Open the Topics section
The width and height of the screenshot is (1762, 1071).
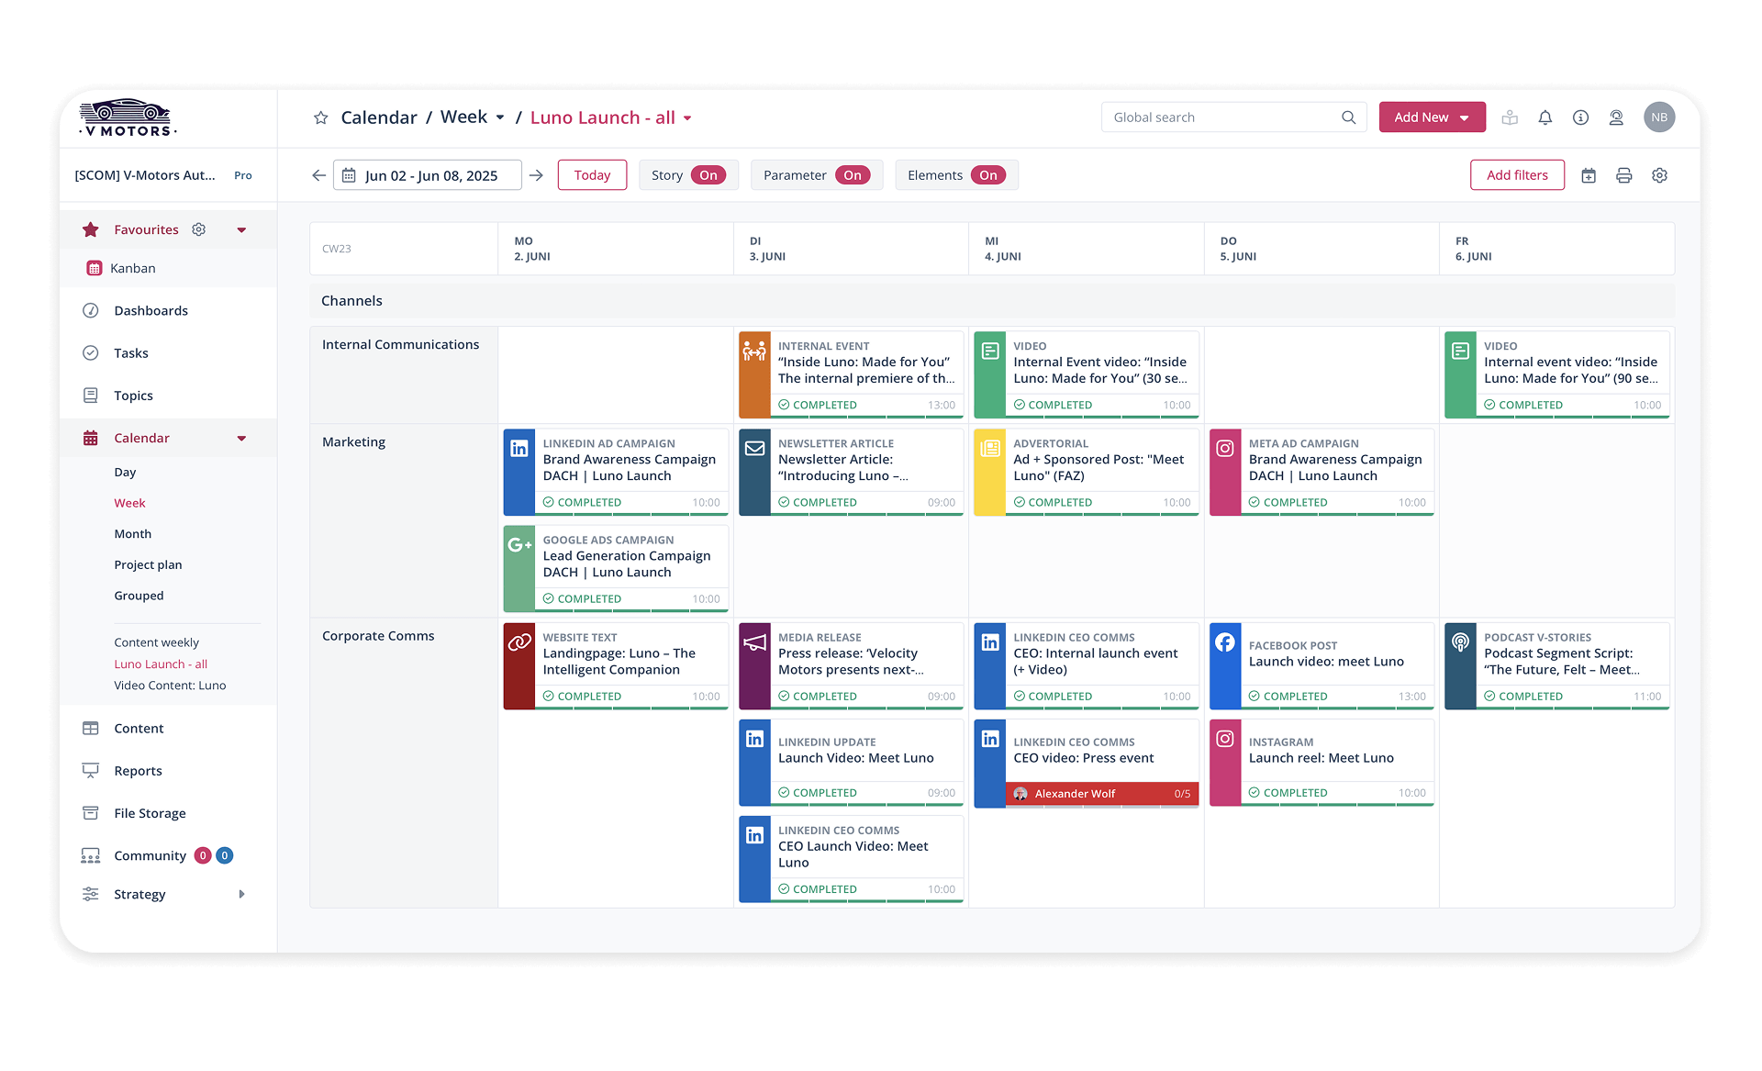click(x=133, y=396)
